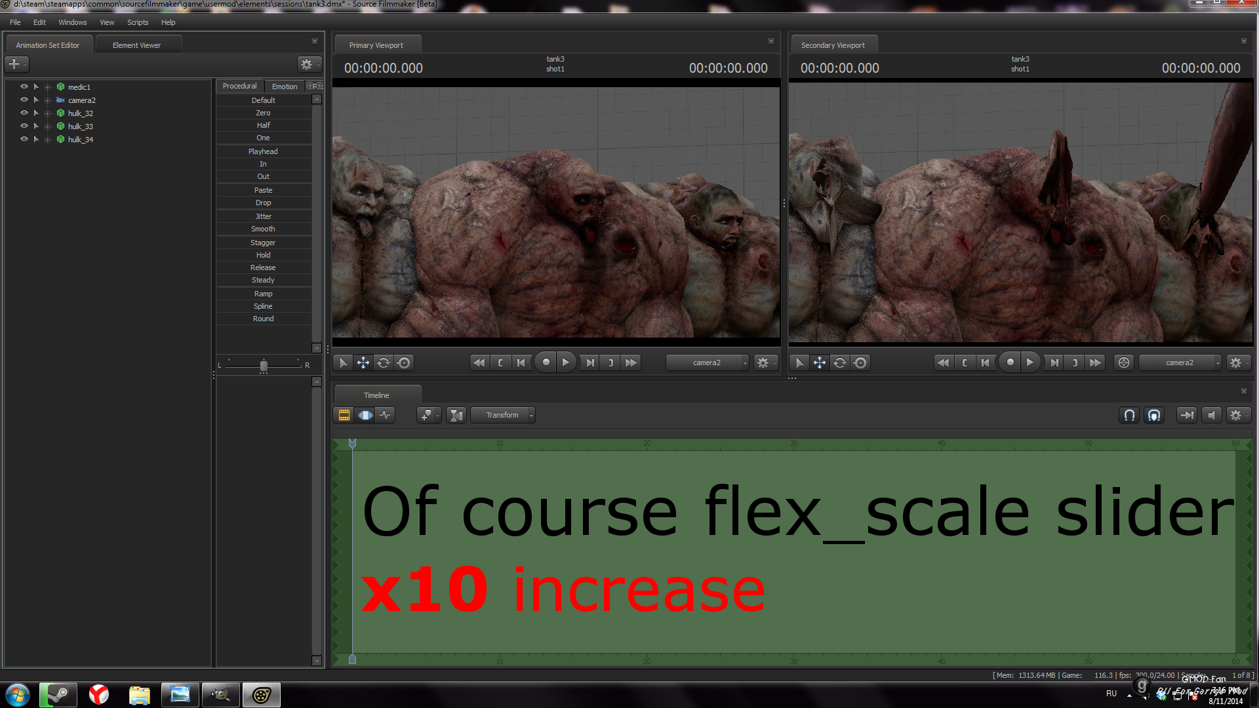
Task: Toggle timeline snap magnet icon
Action: coord(1129,415)
